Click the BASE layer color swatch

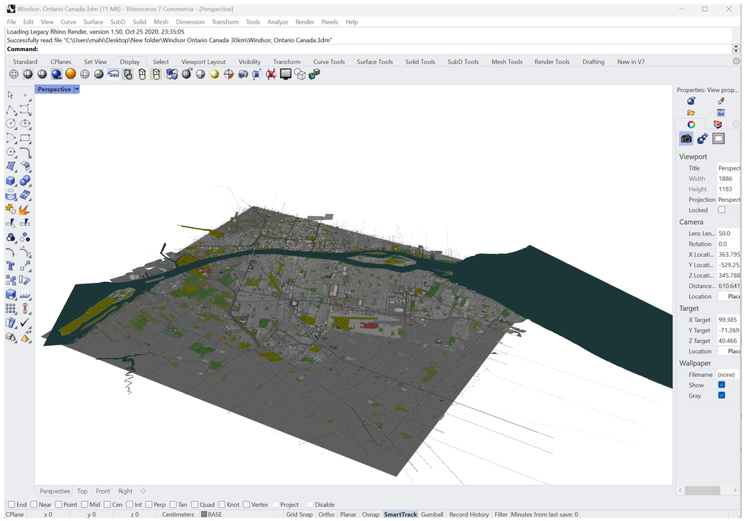[204, 514]
